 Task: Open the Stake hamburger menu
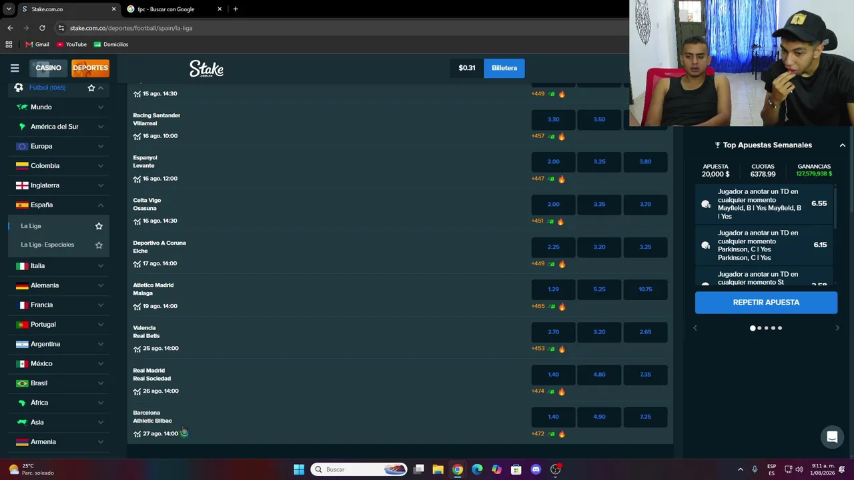point(15,68)
